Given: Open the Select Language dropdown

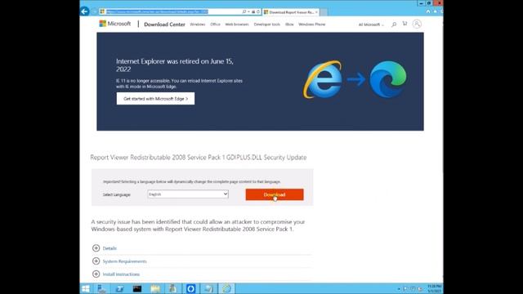Looking at the screenshot, I should tap(188, 194).
